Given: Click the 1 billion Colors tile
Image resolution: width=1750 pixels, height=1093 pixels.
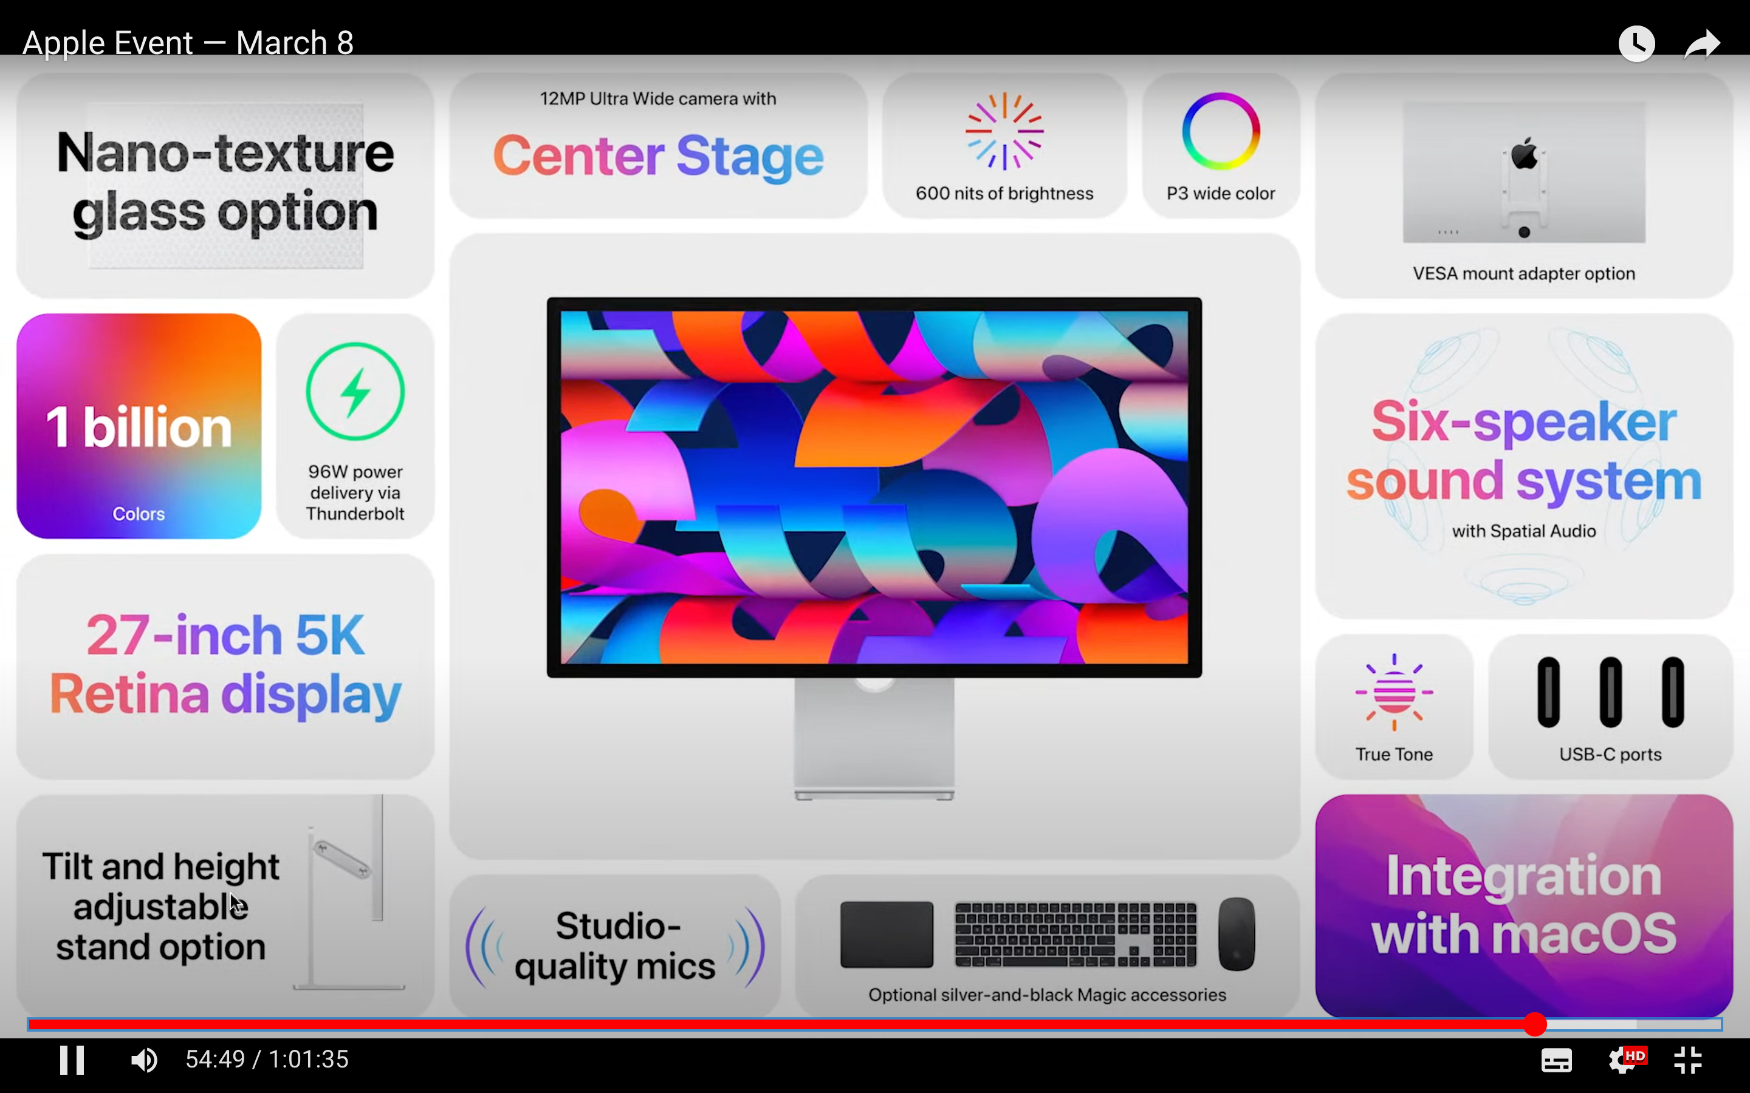Looking at the screenshot, I should [x=139, y=426].
